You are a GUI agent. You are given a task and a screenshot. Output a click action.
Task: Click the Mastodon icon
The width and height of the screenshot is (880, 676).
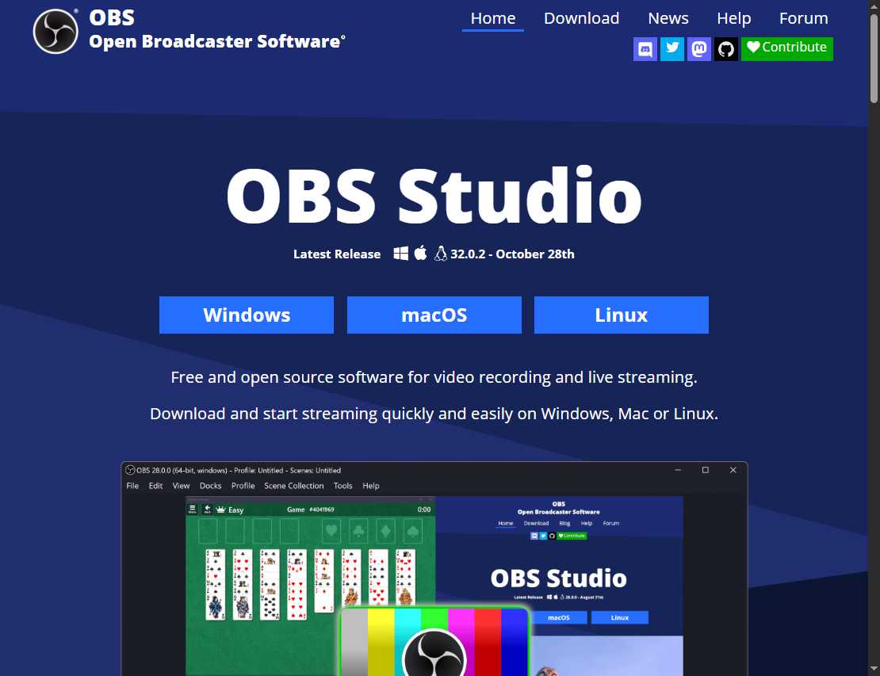pyautogui.click(x=698, y=48)
